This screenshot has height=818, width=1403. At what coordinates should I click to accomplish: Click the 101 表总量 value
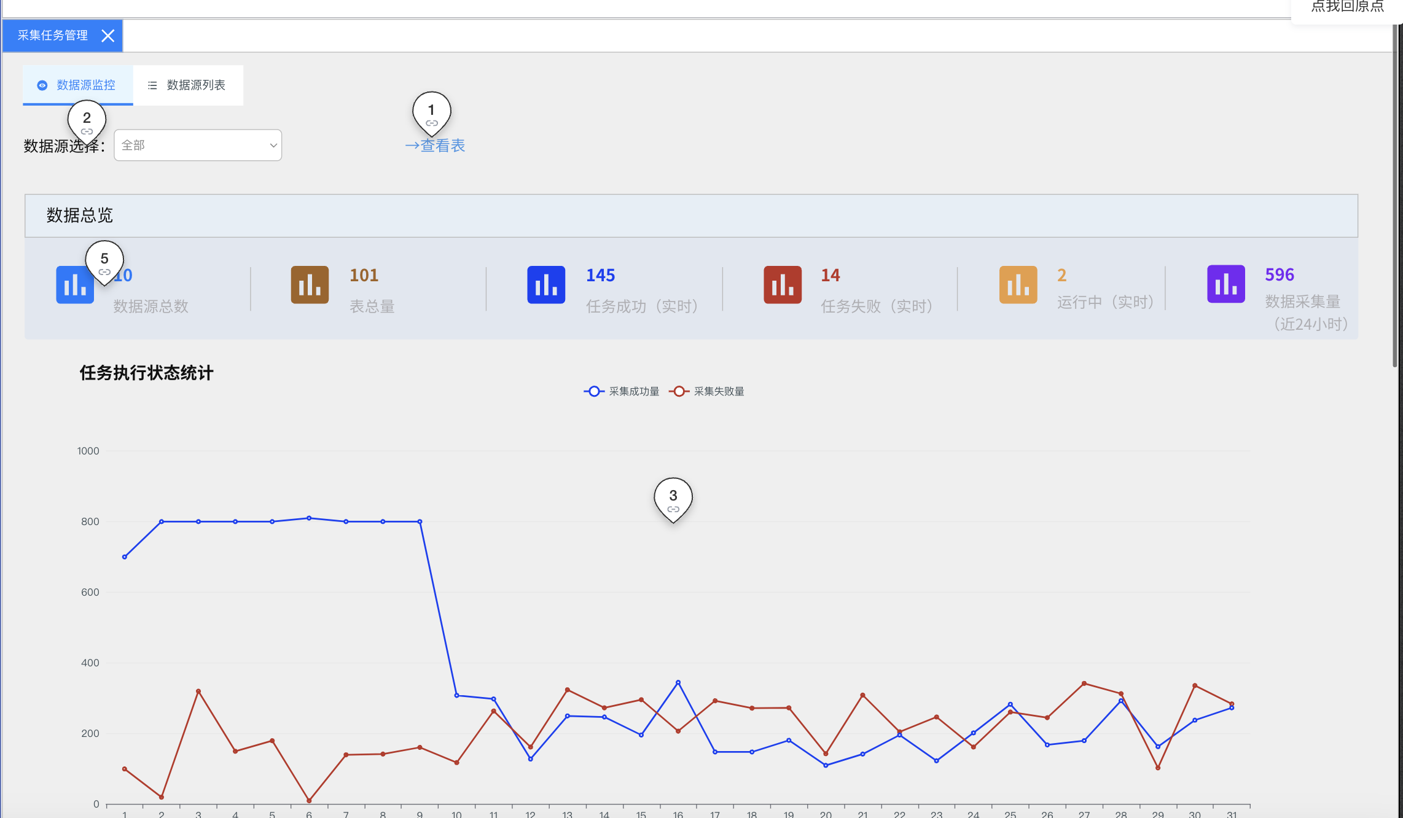pyautogui.click(x=364, y=275)
